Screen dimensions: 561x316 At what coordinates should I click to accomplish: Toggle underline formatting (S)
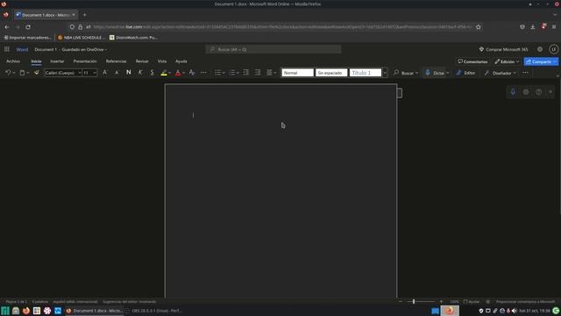[x=152, y=73]
